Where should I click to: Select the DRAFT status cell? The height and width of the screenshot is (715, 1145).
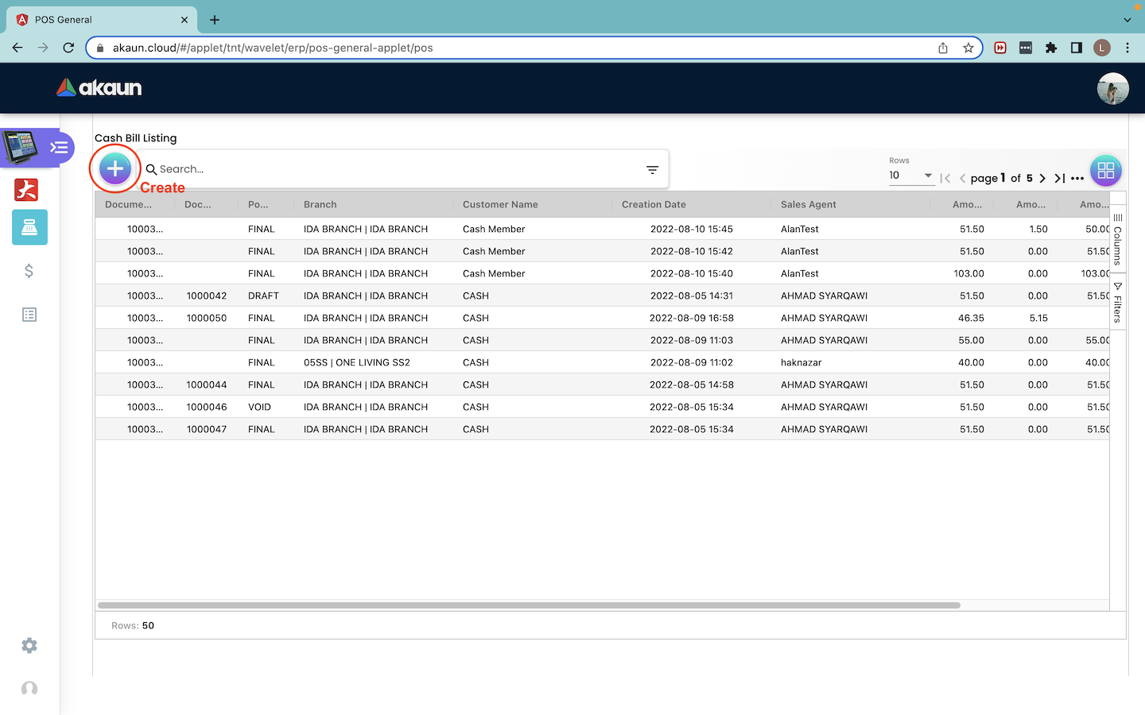(263, 296)
